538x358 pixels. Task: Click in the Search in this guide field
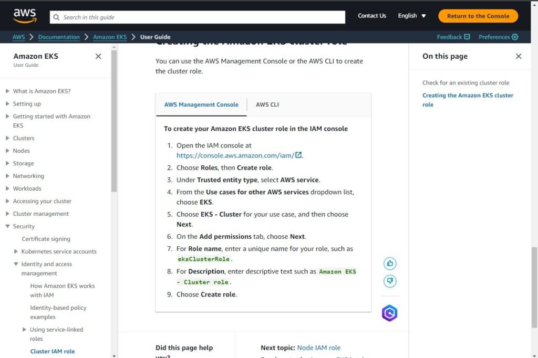198,17
